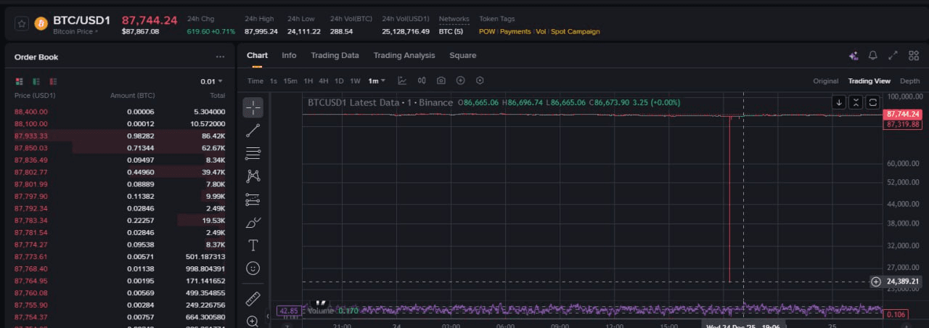The height and width of the screenshot is (328, 929).
Task: Add BTC/USD1 to favorites with star
Action: 22,24
